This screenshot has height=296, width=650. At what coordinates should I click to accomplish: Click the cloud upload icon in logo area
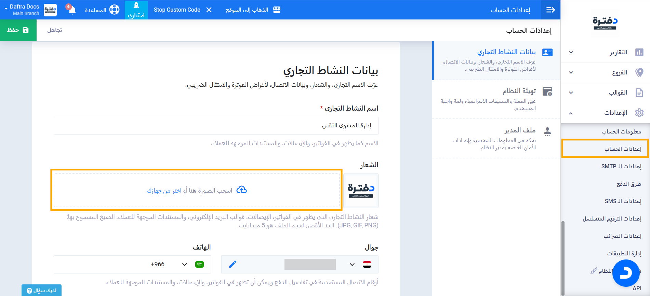pos(242,190)
